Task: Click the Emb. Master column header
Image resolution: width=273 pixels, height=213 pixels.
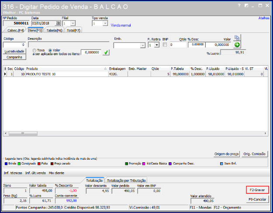Action: pyautogui.click(x=139, y=69)
